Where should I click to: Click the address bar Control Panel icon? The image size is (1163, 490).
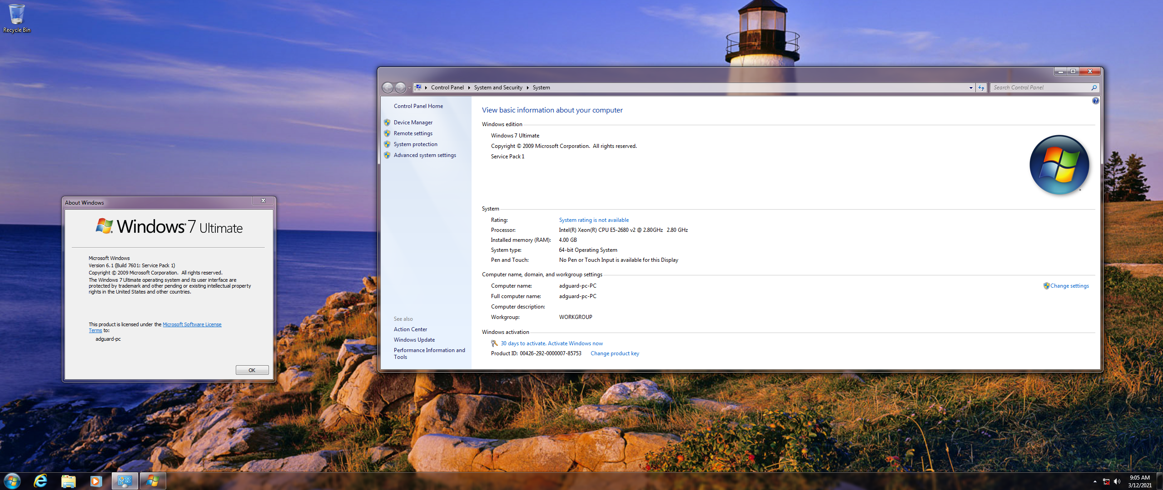click(418, 88)
